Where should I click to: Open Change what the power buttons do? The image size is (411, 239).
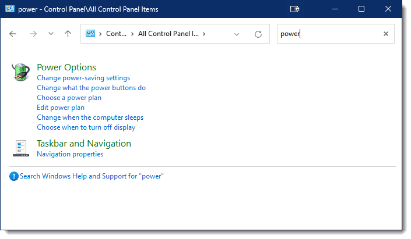[x=91, y=88]
